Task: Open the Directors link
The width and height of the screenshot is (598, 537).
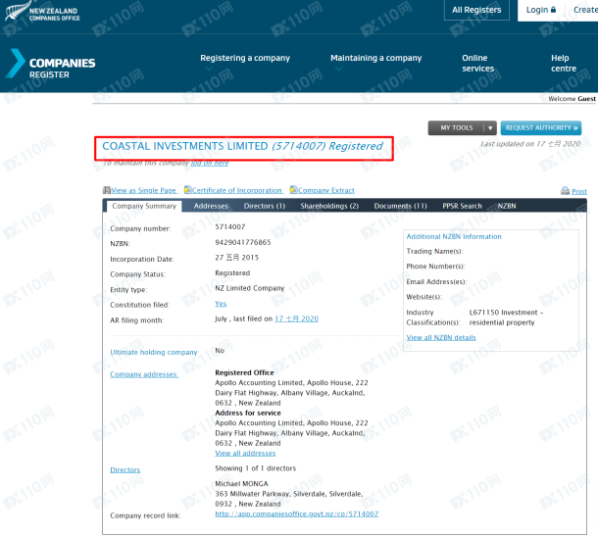Action: (x=125, y=470)
